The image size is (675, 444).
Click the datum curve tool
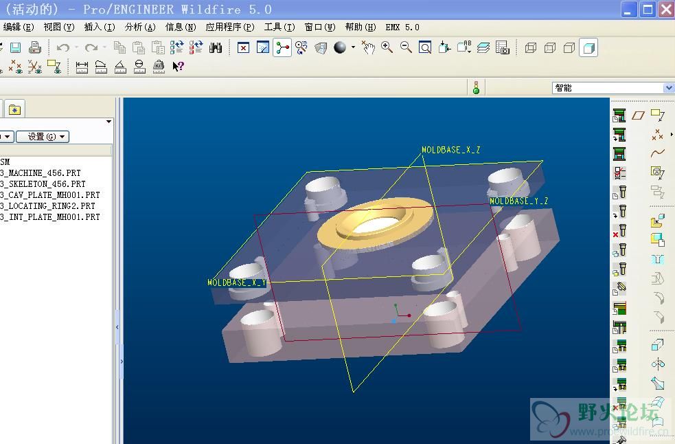pos(657,153)
